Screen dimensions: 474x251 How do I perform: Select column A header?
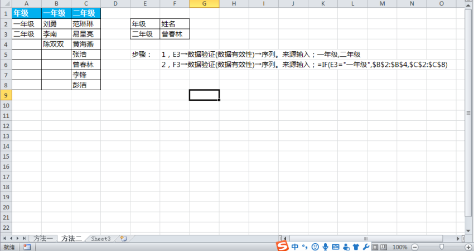pos(27,4)
